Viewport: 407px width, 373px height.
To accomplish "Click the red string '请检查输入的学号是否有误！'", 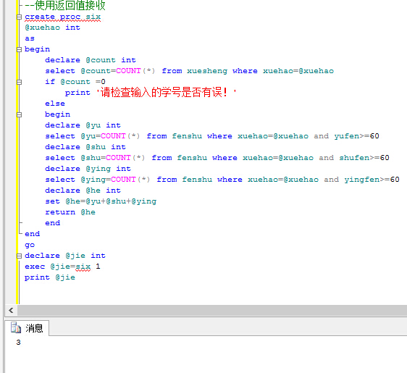I will pyautogui.click(x=166, y=93).
